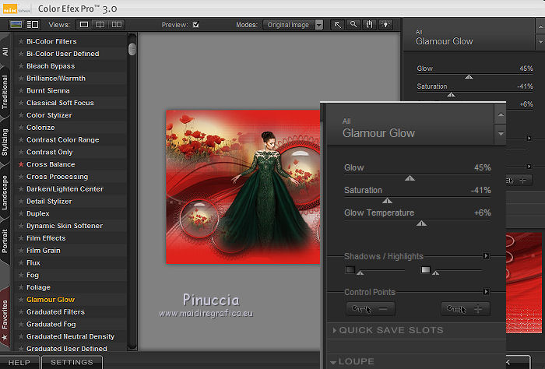Click the Help button
Viewport: 545px width, 369px height.
tap(19, 362)
